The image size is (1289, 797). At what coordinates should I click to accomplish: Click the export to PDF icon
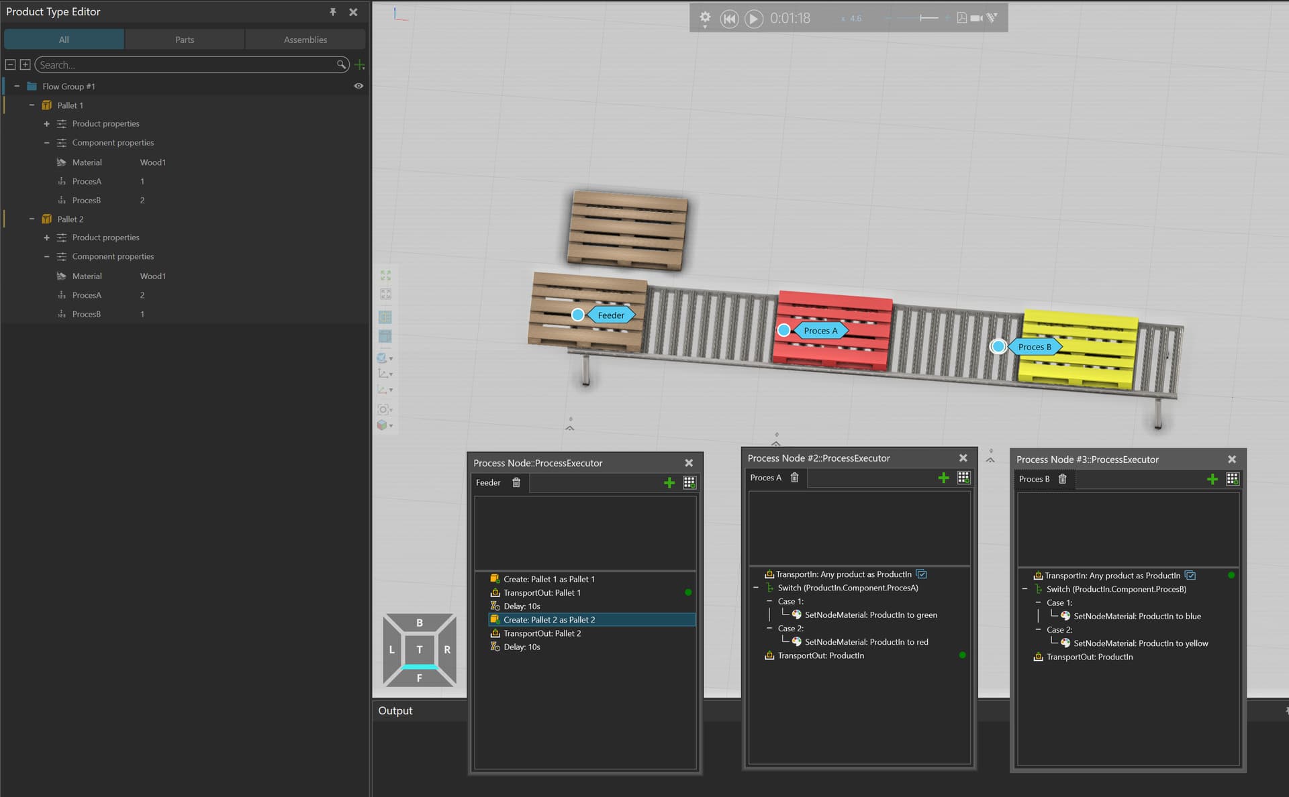(961, 18)
